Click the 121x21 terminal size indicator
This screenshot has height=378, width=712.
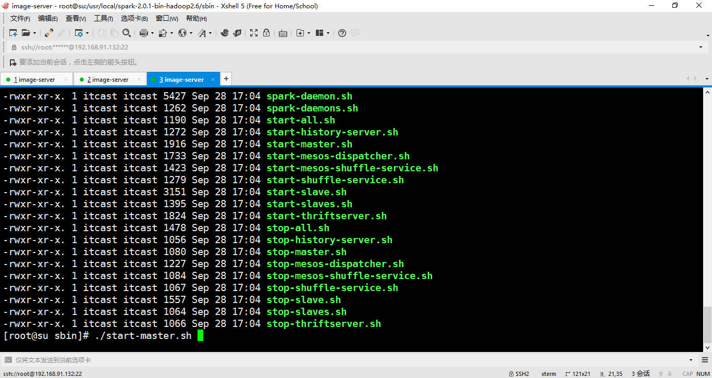click(x=578, y=374)
